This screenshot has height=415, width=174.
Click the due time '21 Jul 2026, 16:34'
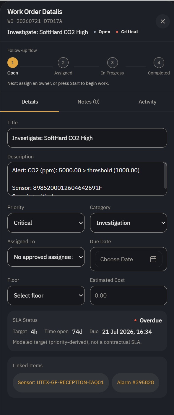pyautogui.click(x=127, y=332)
